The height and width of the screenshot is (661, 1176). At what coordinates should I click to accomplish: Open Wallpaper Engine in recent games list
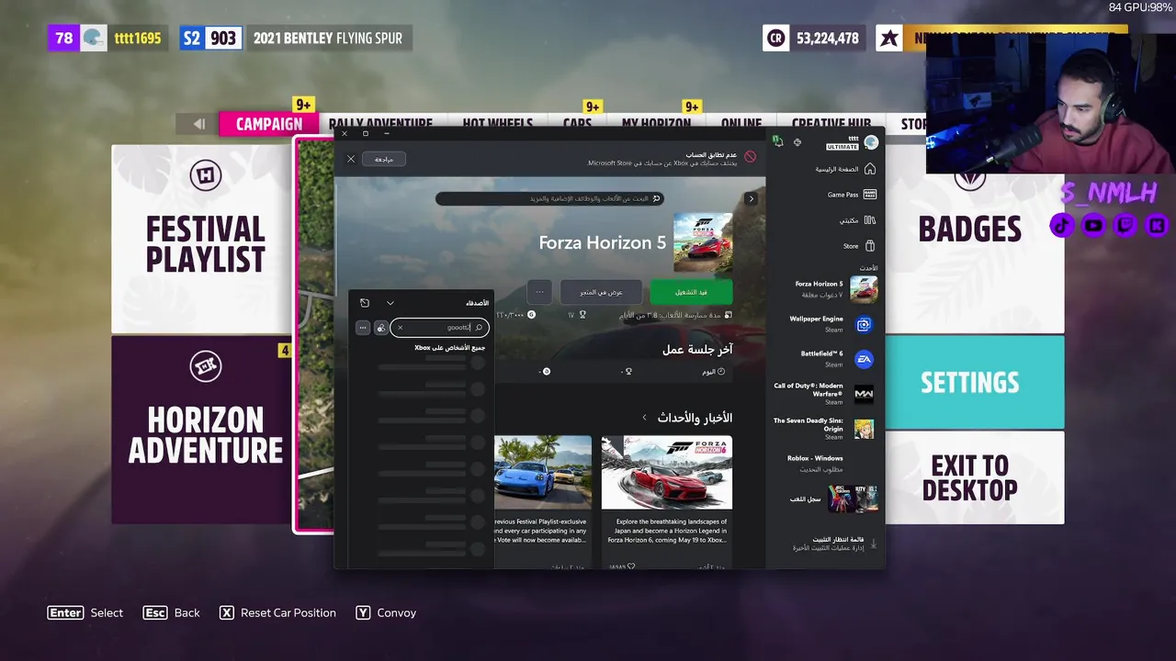click(831, 324)
